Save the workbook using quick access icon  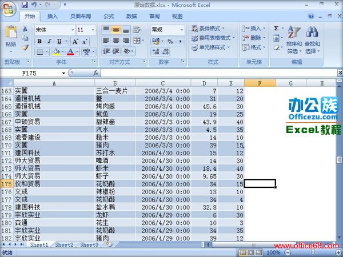(x=25, y=5)
